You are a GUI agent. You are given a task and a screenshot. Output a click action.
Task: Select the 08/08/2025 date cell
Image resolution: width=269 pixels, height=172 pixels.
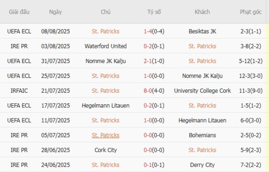[55, 31]
